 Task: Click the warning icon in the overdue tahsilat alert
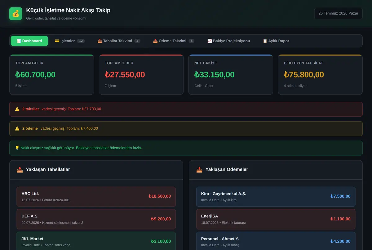[17, 109]
